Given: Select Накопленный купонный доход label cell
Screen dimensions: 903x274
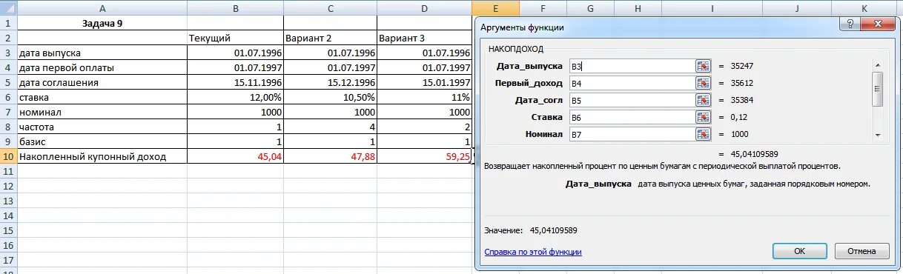Looking at the screenshot, I should (x=102, y=156).
